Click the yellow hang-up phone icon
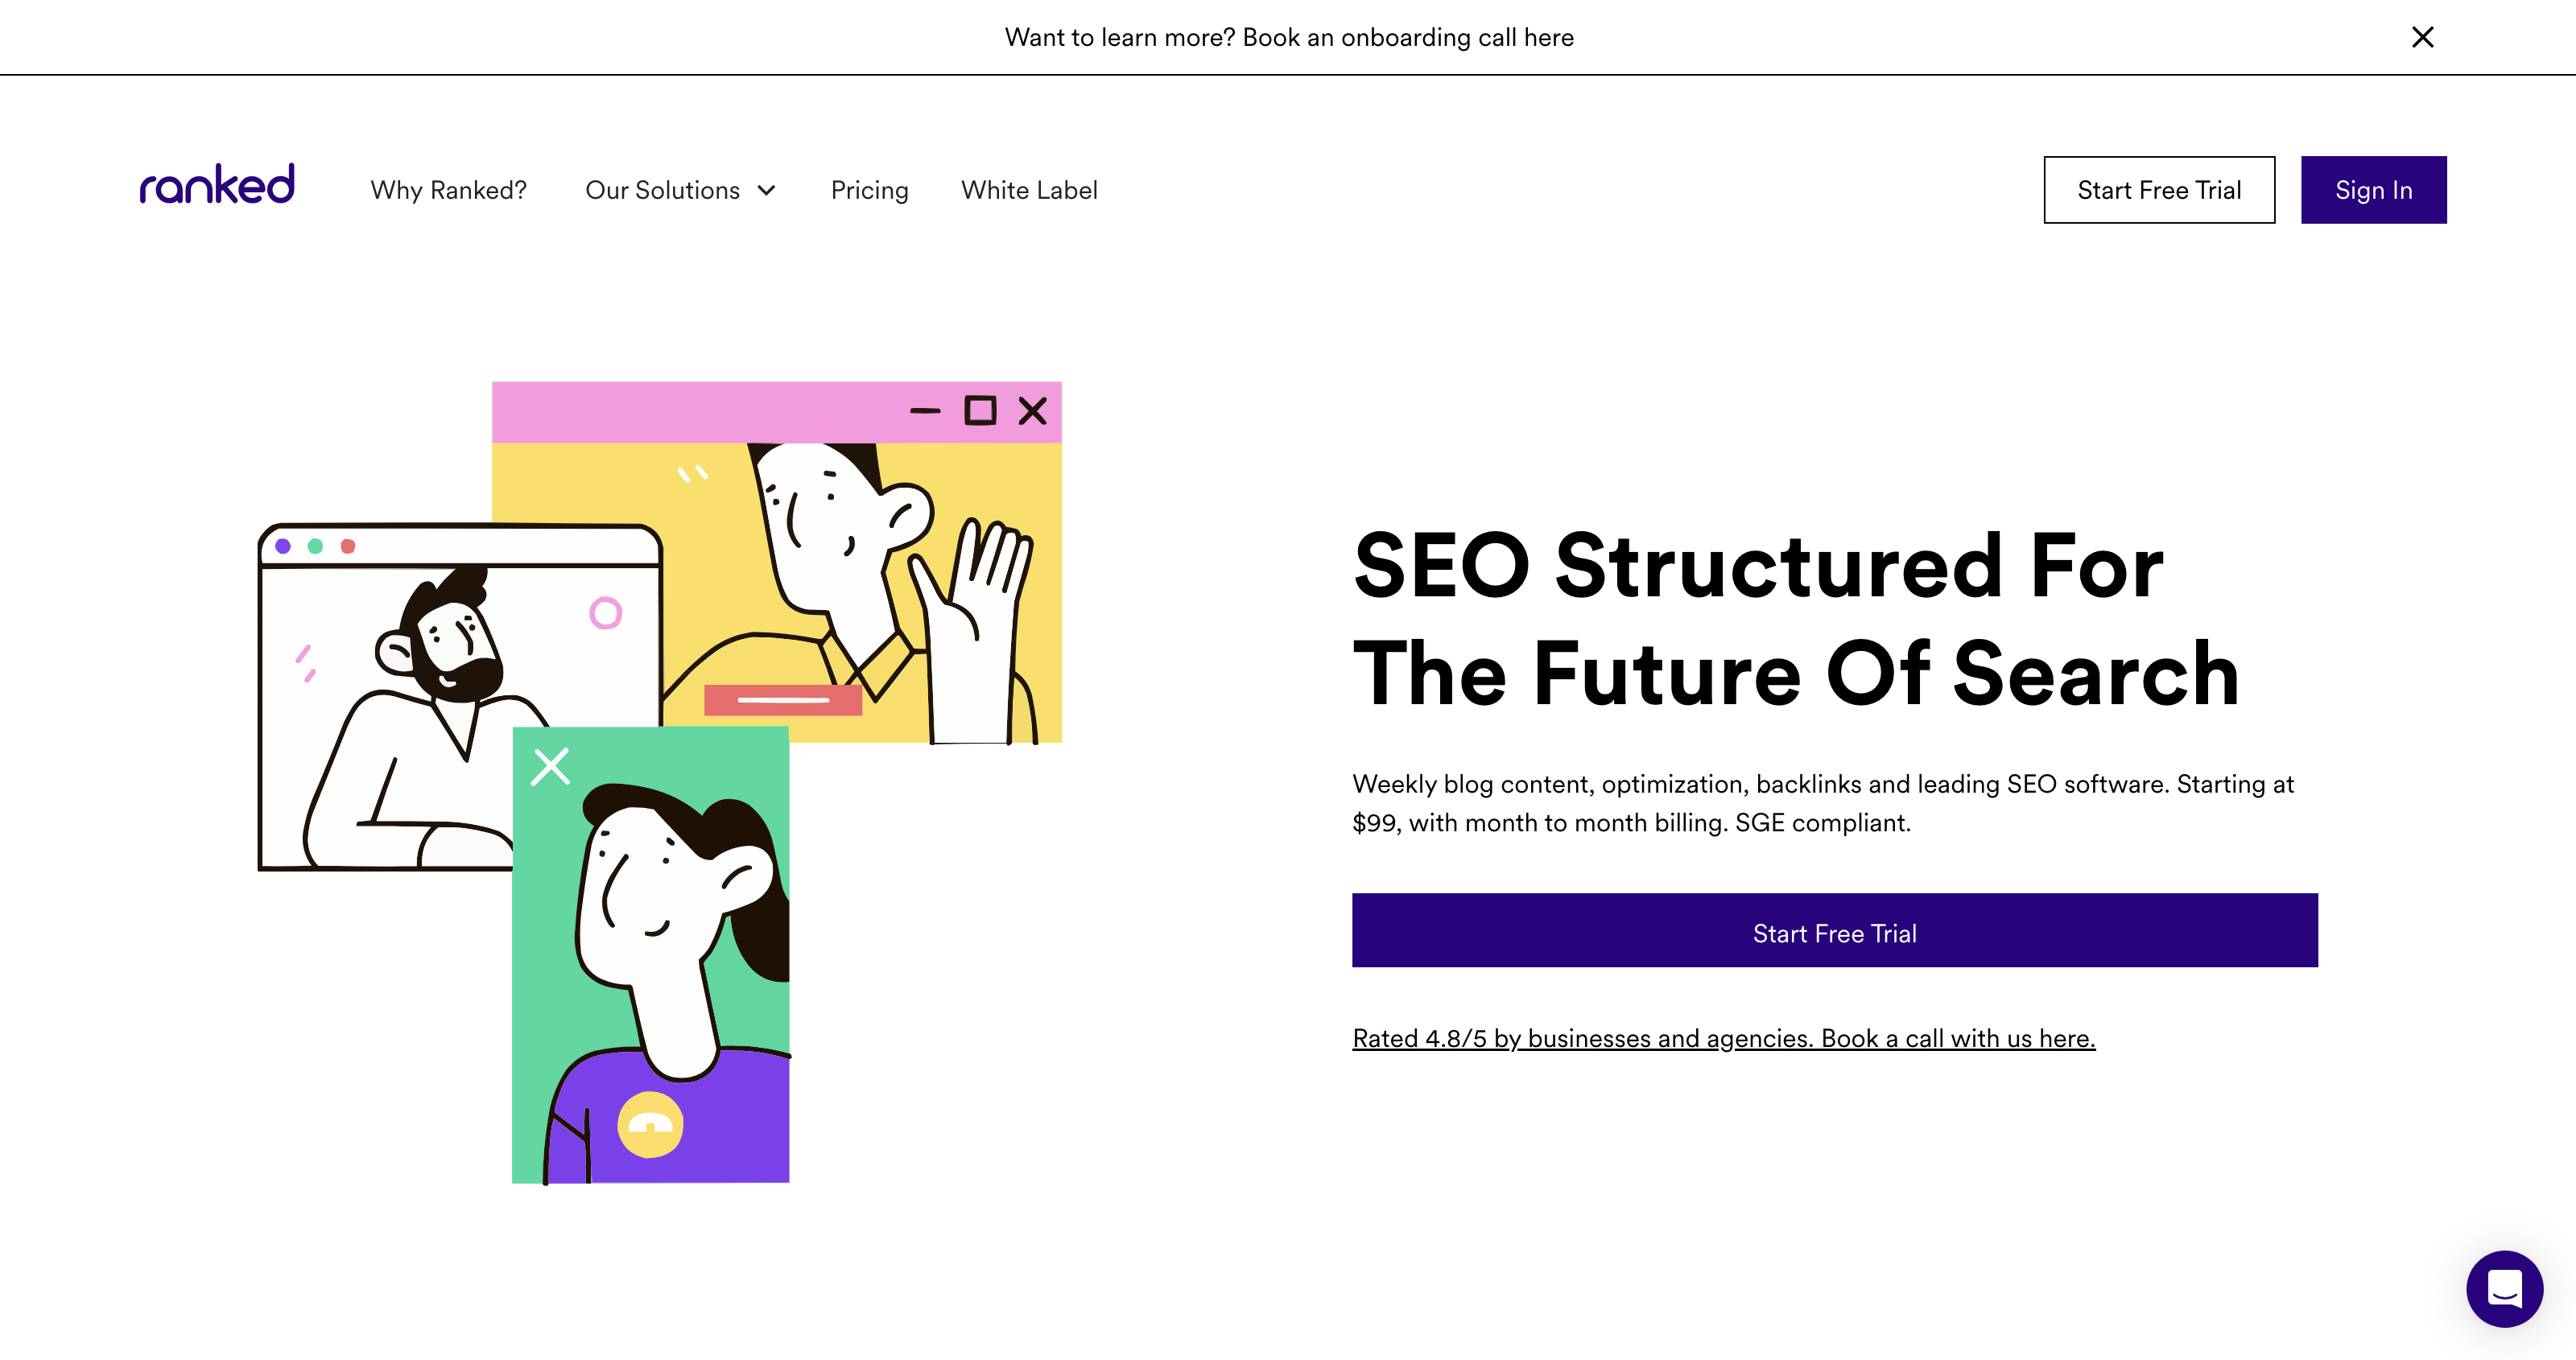The height and width of the screenshot is (1360, 2576). (x=650, y=1125)
